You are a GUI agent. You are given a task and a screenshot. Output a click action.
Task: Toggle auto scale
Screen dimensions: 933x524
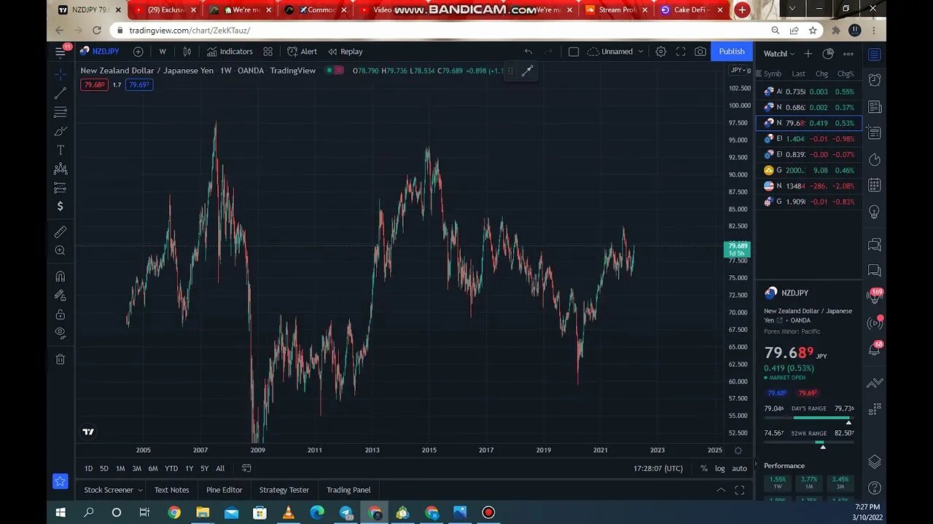pyautogui.click(x=739, y=469)
